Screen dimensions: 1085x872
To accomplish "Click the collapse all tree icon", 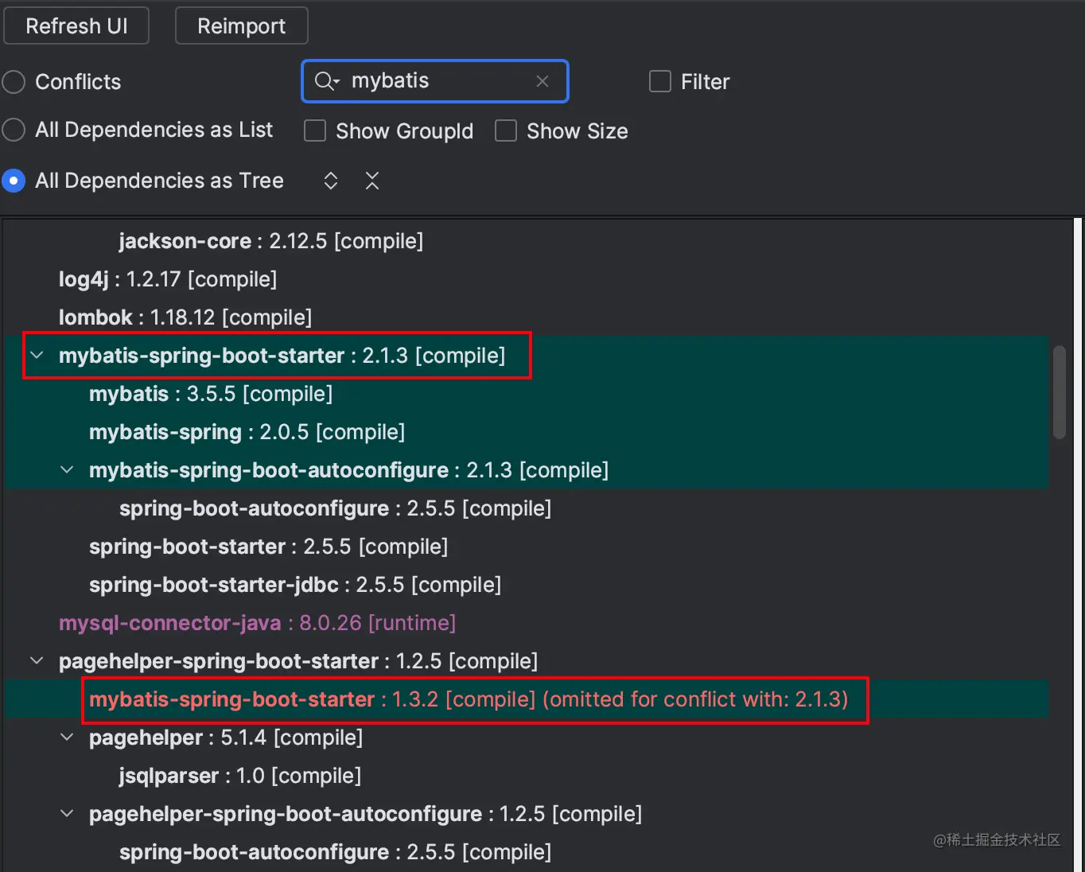I will pos(372,181).
